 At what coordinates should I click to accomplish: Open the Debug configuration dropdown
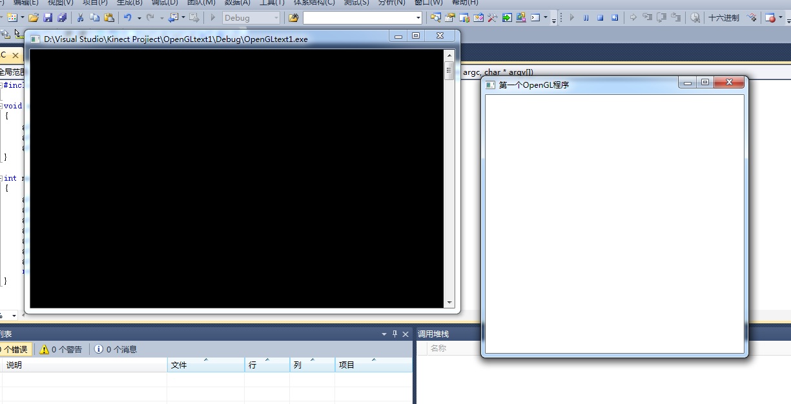pyautogui.click(x=252, y=17)
